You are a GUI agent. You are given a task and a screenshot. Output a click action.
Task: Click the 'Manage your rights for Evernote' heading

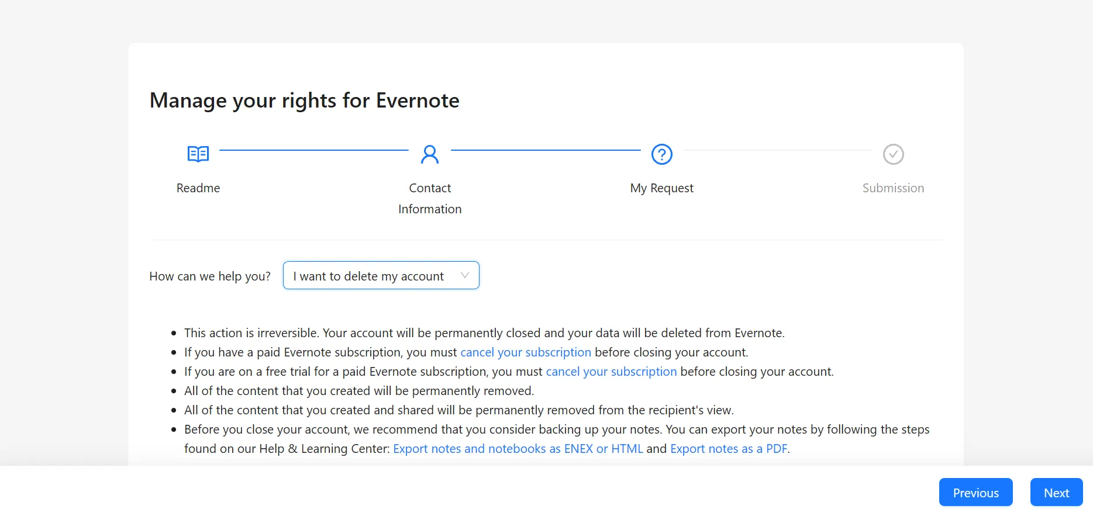click(x=304, y=101)
